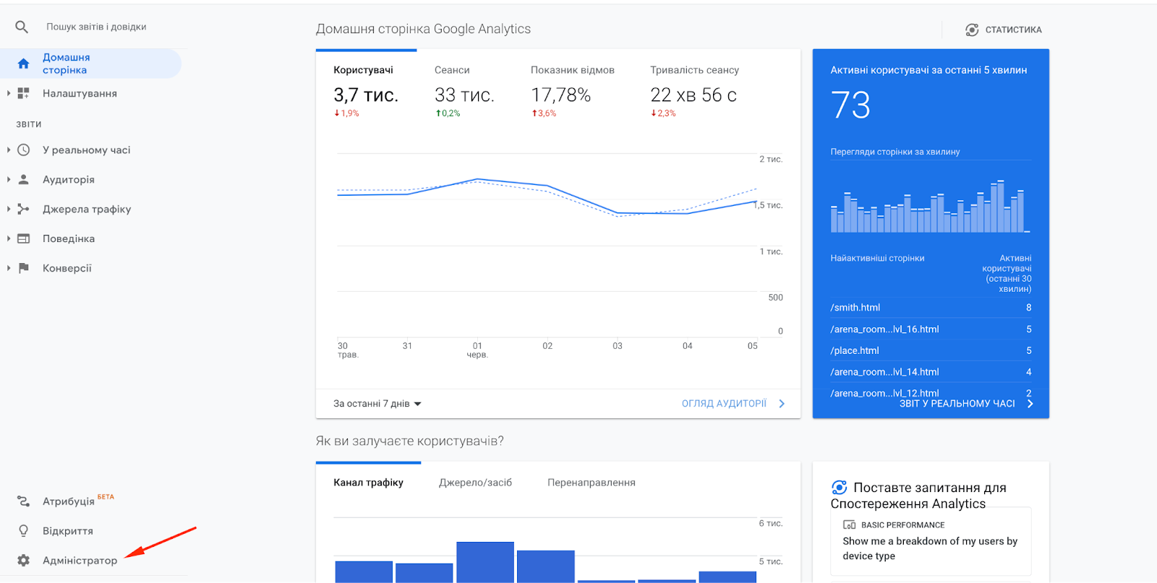Switch to the Перенаправлення tab
The image size is (1157, 583).
point(592,483)
